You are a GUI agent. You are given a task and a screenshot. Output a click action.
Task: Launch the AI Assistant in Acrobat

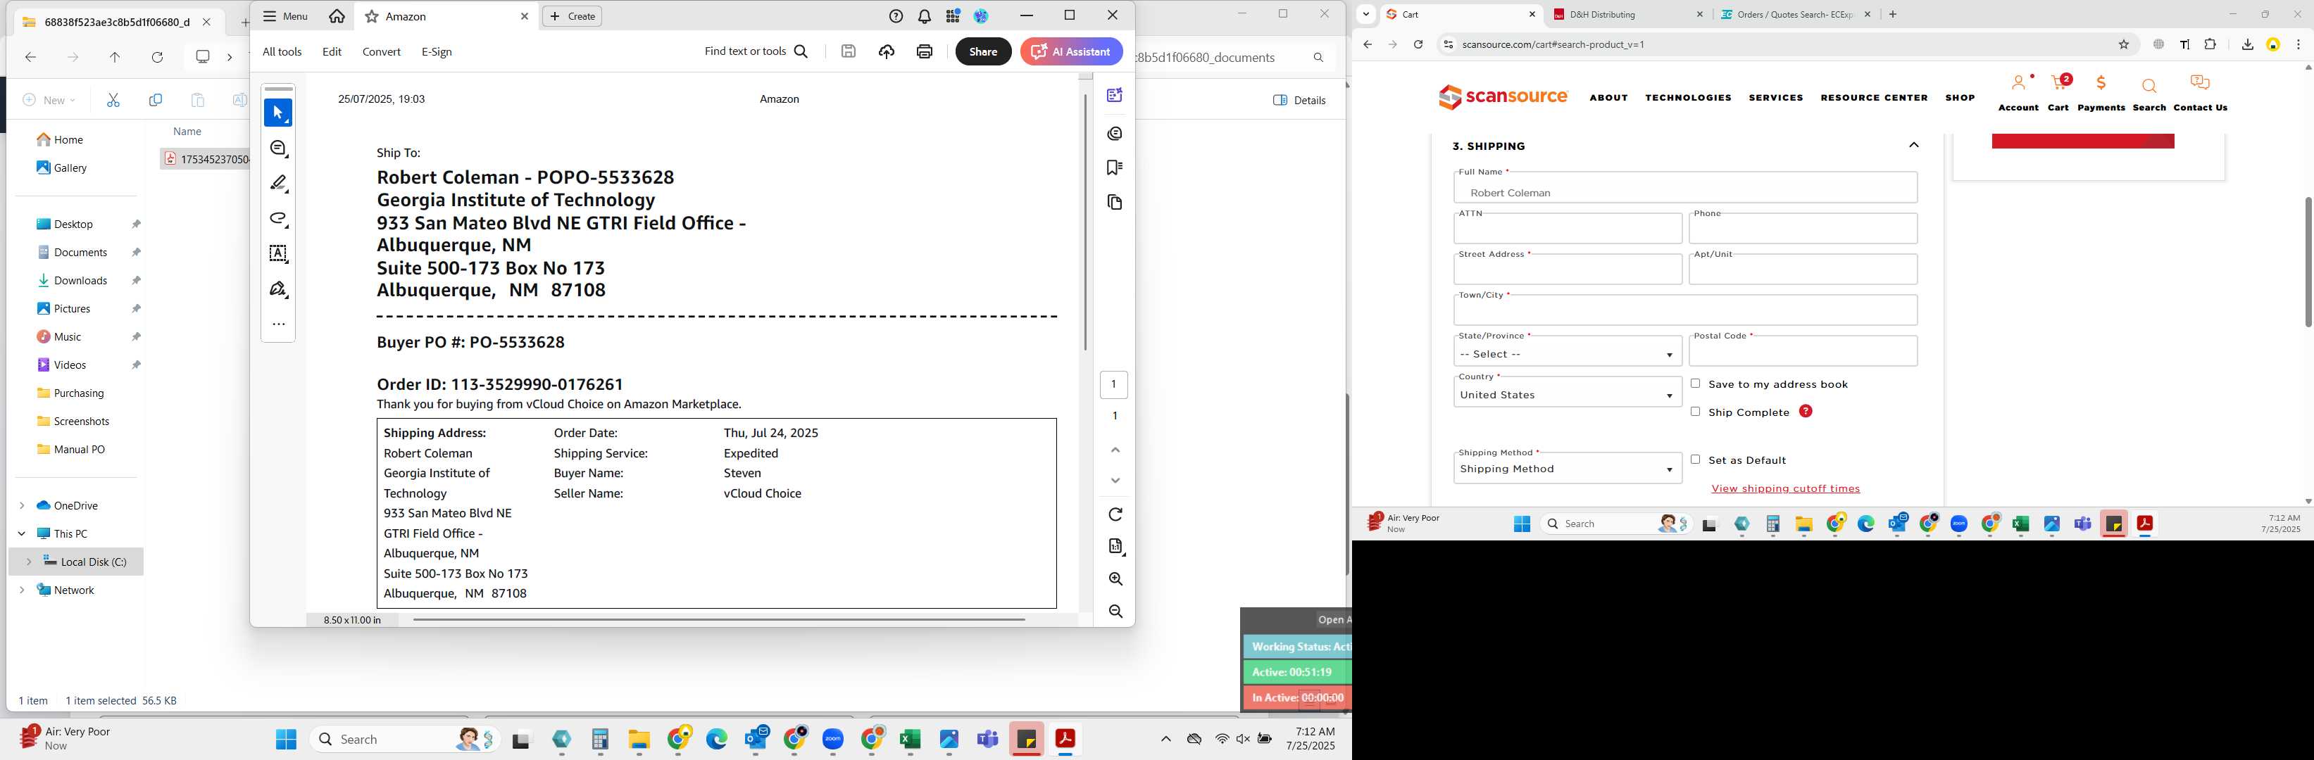pos(1071,51)
